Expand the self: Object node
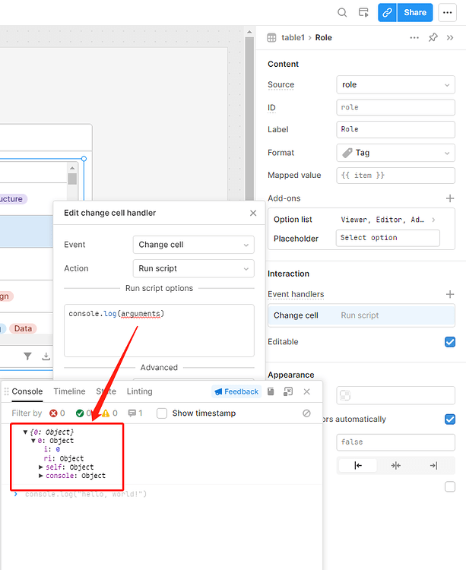 (41, 467)
